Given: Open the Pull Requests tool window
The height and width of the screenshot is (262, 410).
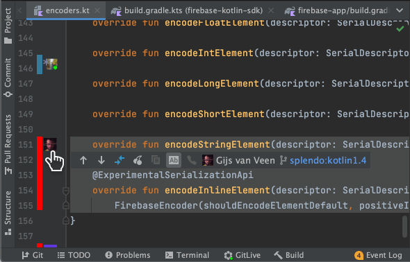Looking at the screenshot, I should [x=8, y=144].
